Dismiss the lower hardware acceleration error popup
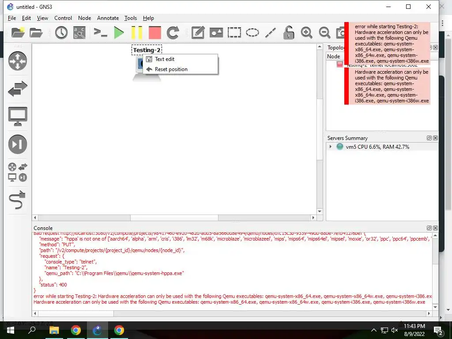The height and width of the screenshot is (339, 452). [x=387, y=86]
